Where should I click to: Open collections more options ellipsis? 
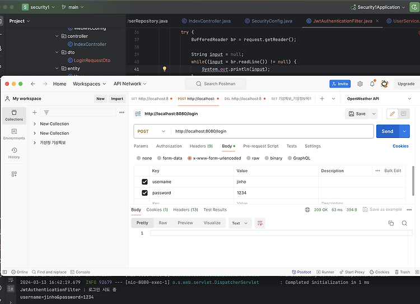pos(122,112)
